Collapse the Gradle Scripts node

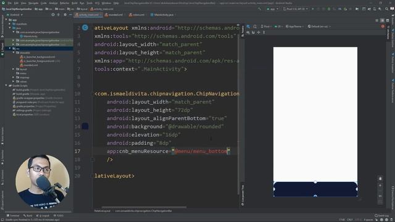pos(6,86)
